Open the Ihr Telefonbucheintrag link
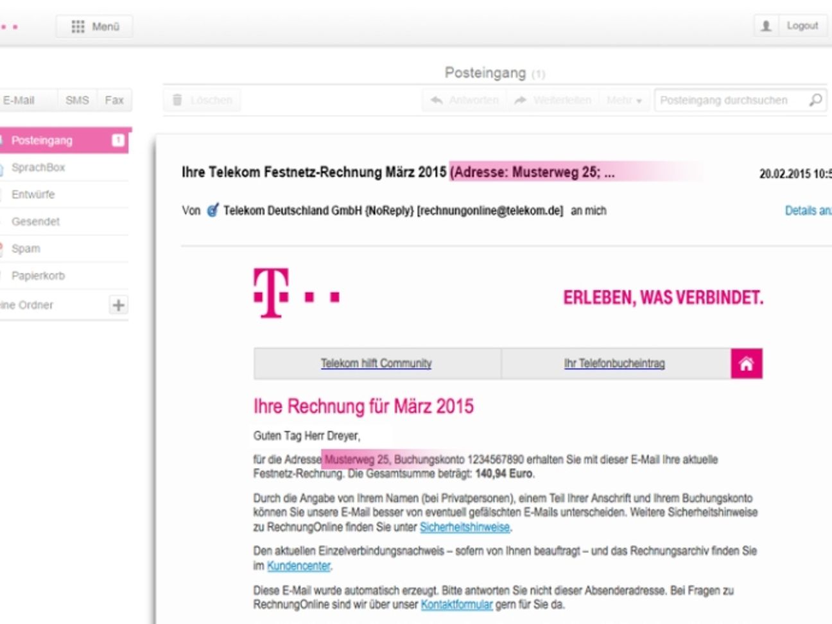This screenshot has width=832, height=624. (614, 363)
